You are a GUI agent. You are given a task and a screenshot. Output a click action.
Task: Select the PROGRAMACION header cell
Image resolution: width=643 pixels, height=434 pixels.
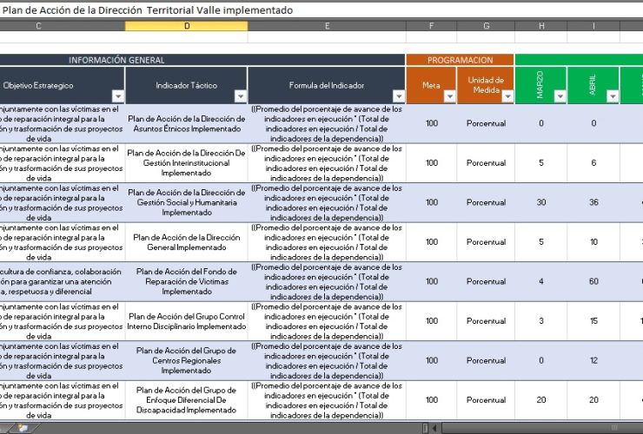[x=461, y=60]
